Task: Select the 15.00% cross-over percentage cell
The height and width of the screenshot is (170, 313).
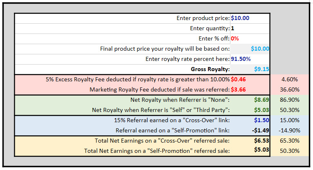Action: point(289,120)
